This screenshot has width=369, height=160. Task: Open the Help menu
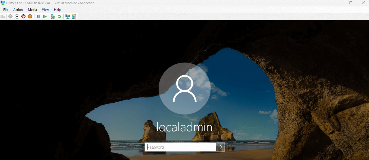point(57,10)
